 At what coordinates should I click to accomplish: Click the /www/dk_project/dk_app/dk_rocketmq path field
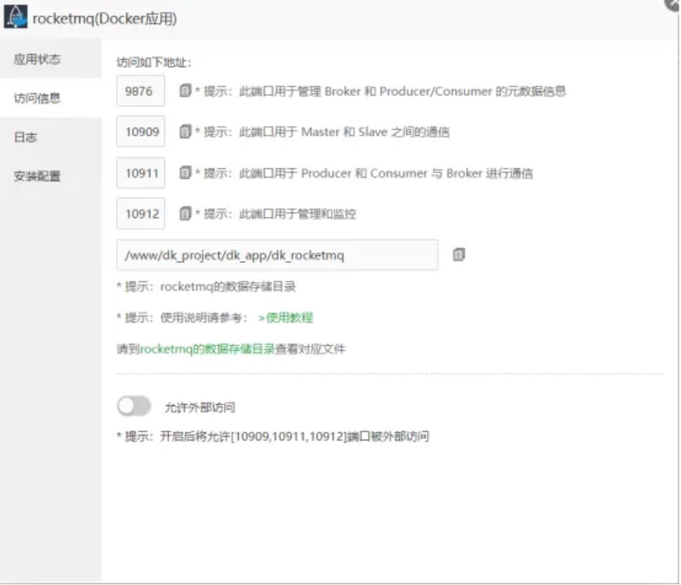277,255
